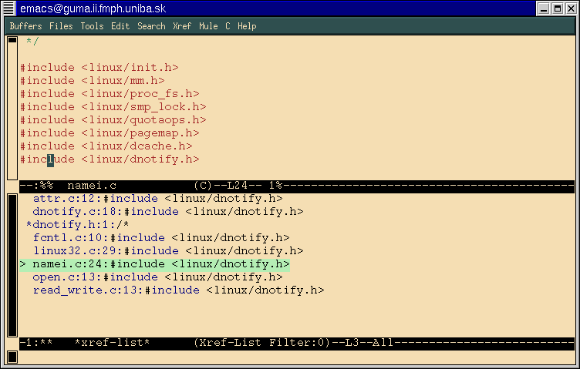Open the Files menu
The image size is (580, 369).
pyautogui.click(x=61, y=26)
